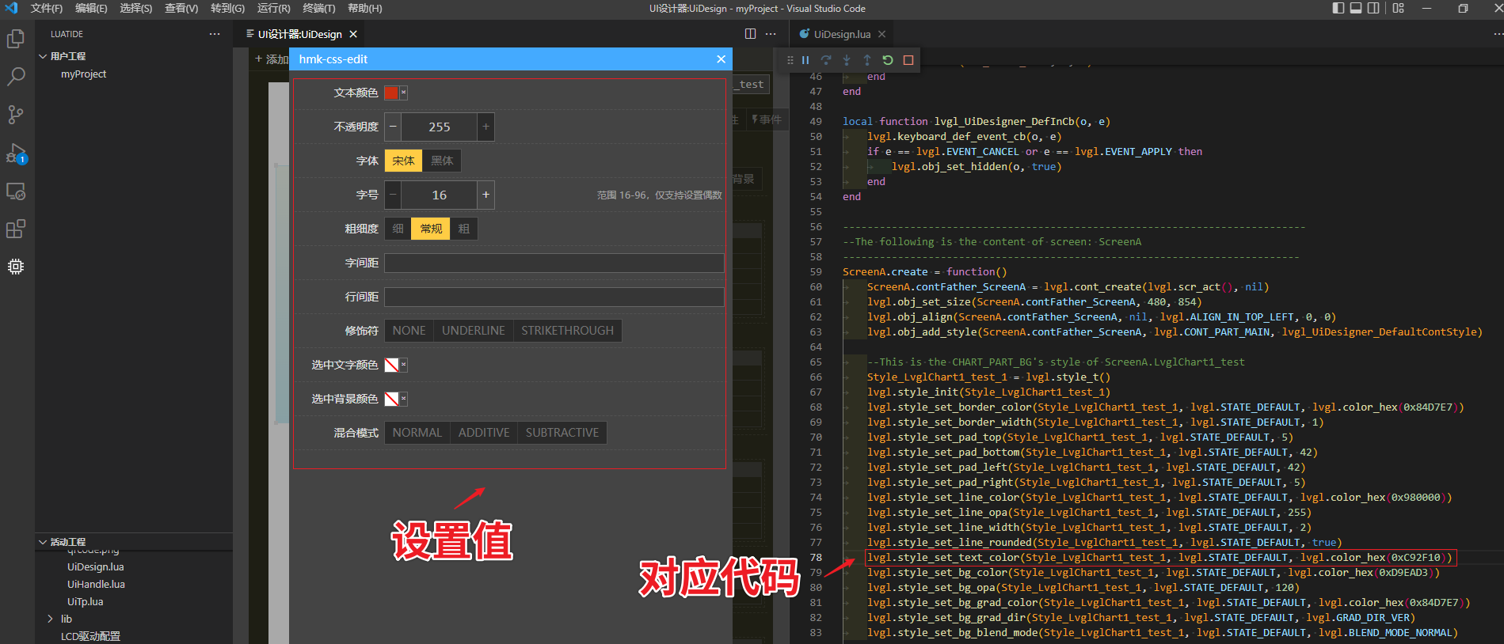
Task: Select the UNDERLINE decoration option
Action: click(x=473, y=331)
